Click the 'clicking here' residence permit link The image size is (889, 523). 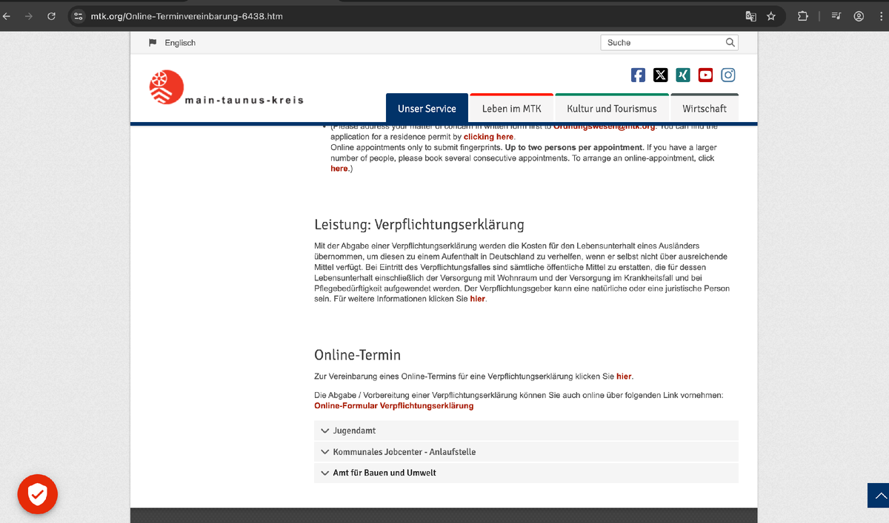coord(488,137)
